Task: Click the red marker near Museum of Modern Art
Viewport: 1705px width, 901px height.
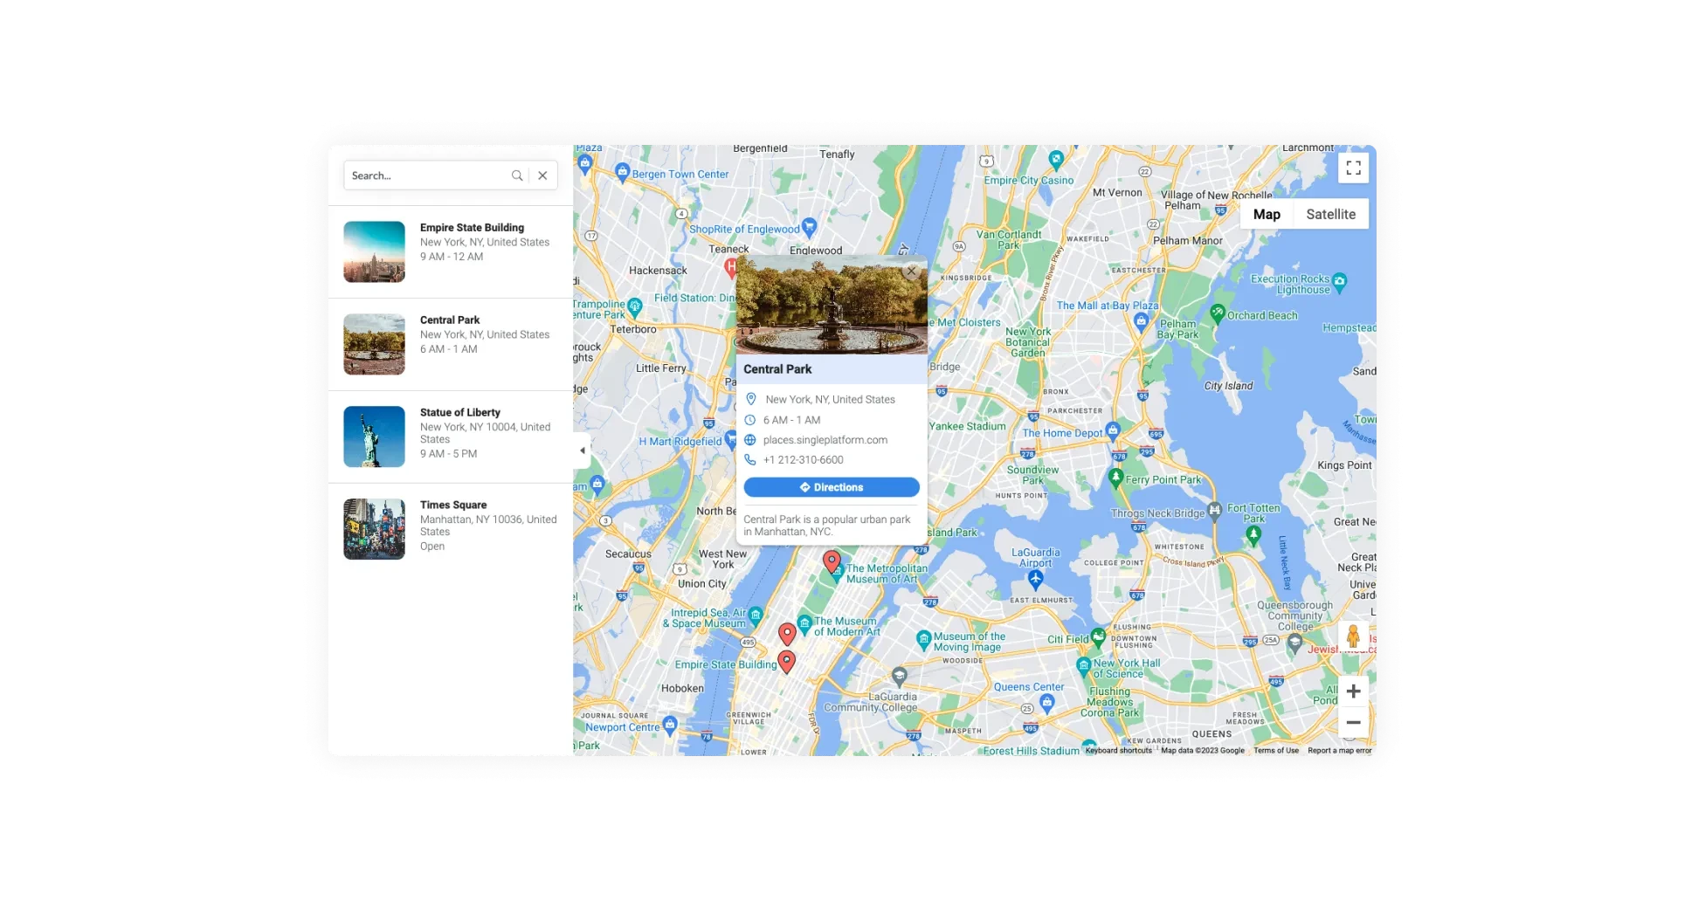Action: pos(787,634)
